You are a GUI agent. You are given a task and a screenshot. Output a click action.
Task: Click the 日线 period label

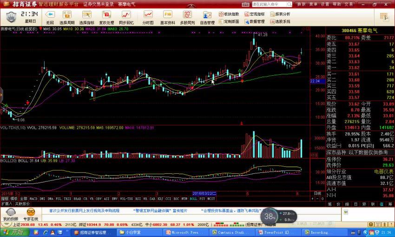(x=318, y=193)
